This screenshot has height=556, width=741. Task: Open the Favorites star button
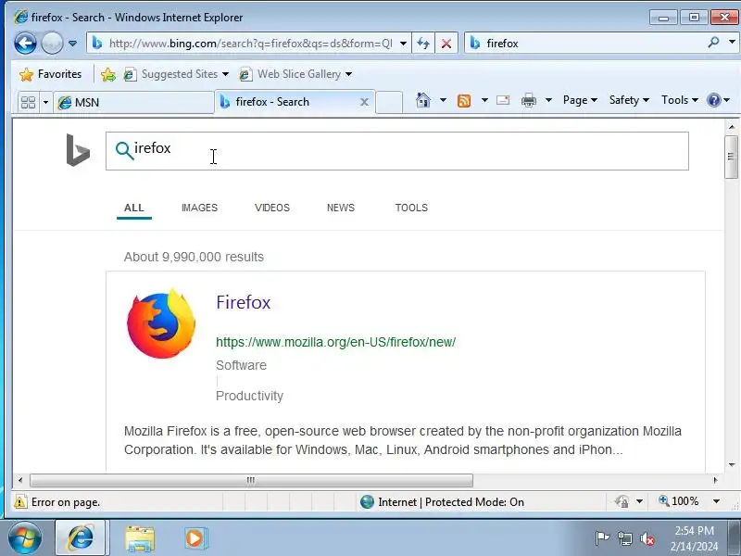click(50, 74)
